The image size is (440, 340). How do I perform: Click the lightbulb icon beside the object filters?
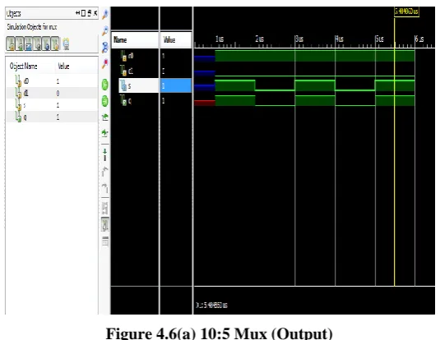click(x=66, y=44)
